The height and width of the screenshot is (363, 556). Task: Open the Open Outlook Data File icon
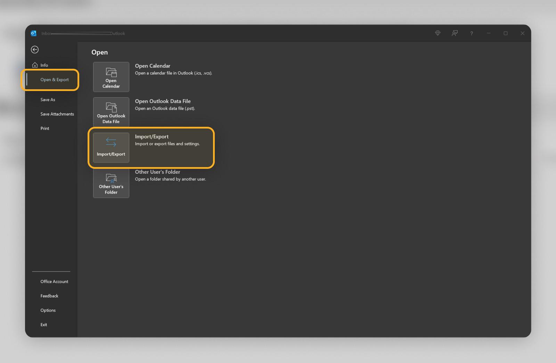pyautogui.click(x=111, y=107)
